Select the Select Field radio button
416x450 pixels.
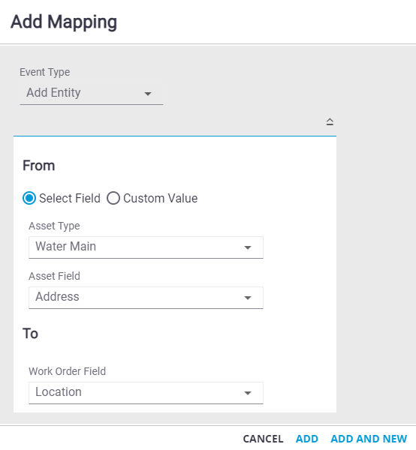tap(29, 198)
